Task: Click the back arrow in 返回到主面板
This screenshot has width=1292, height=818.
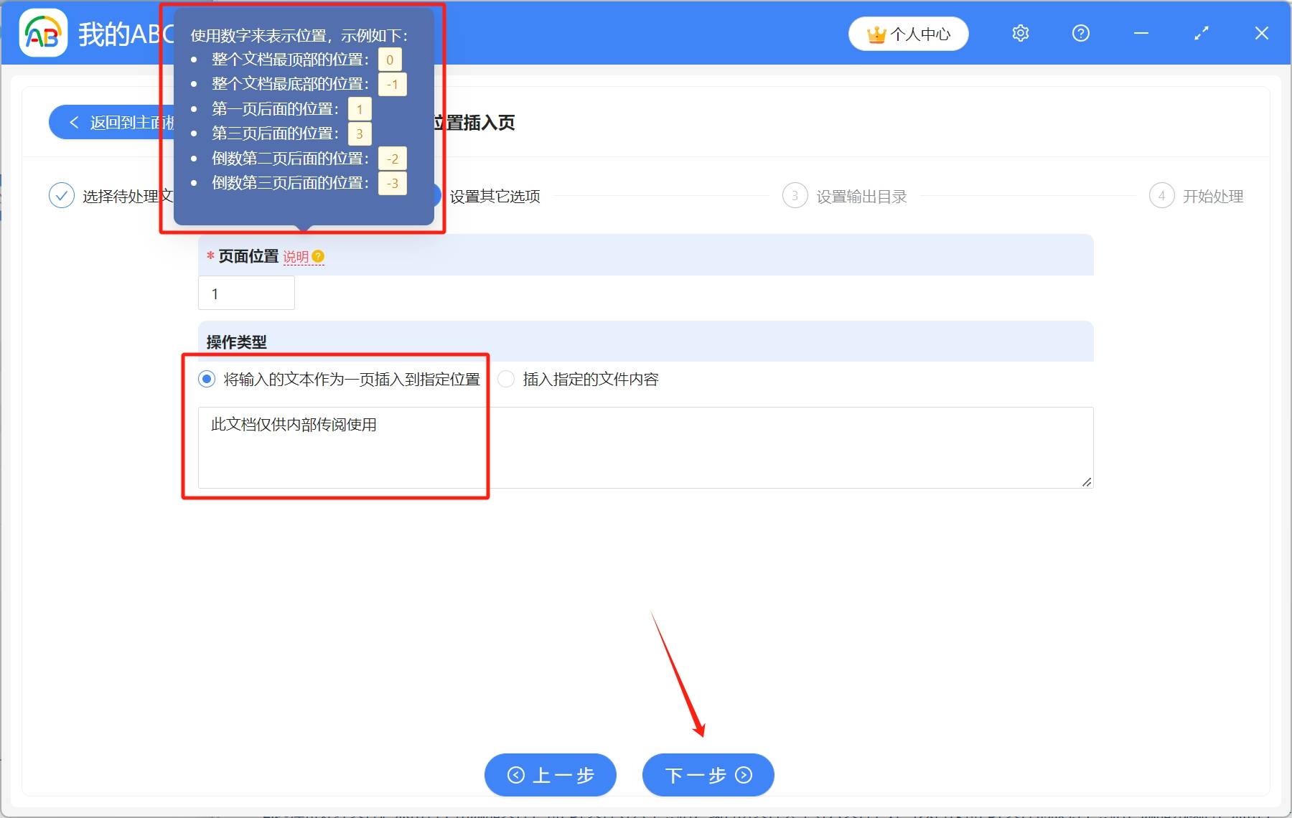Action: tap(75, 122)
